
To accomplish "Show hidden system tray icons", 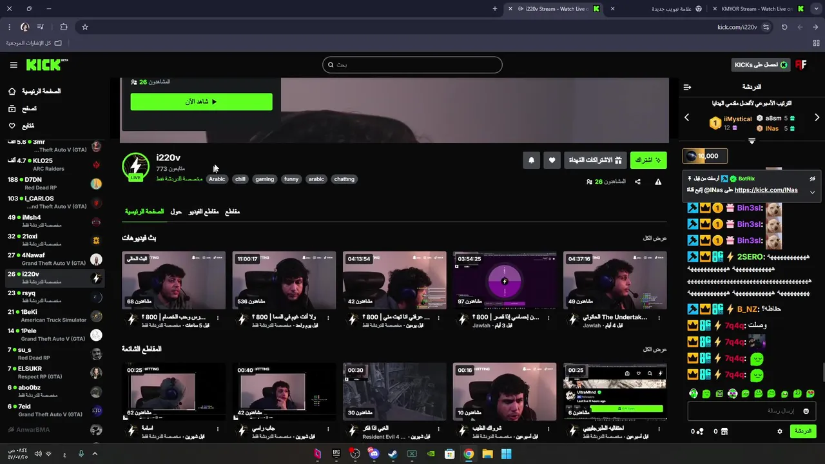I will 95,454.
